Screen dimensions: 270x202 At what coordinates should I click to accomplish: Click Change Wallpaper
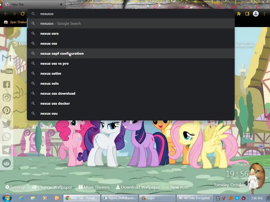click(52, 187)
